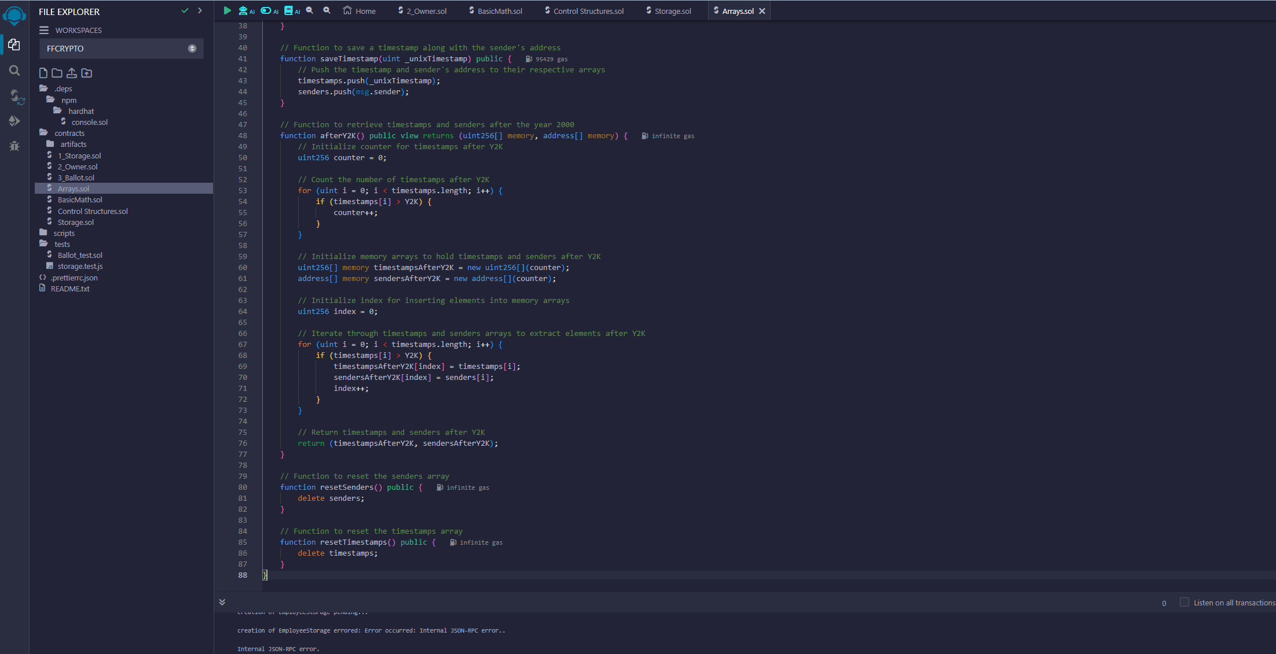Click gas icon beside saveTimestamp function
This screenshot has height=654, width=1276.
coord(529,59)
